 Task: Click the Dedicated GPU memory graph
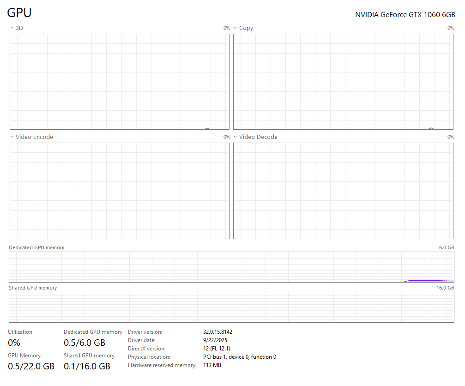(x=231, y=267)
